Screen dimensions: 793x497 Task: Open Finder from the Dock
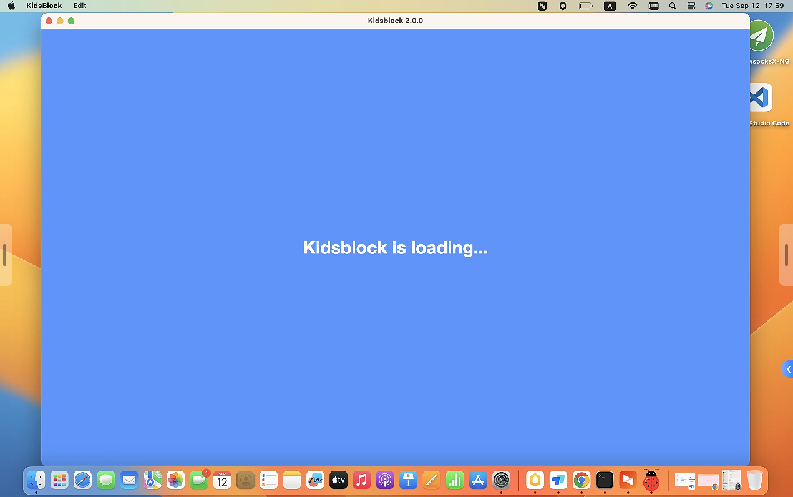36,480
